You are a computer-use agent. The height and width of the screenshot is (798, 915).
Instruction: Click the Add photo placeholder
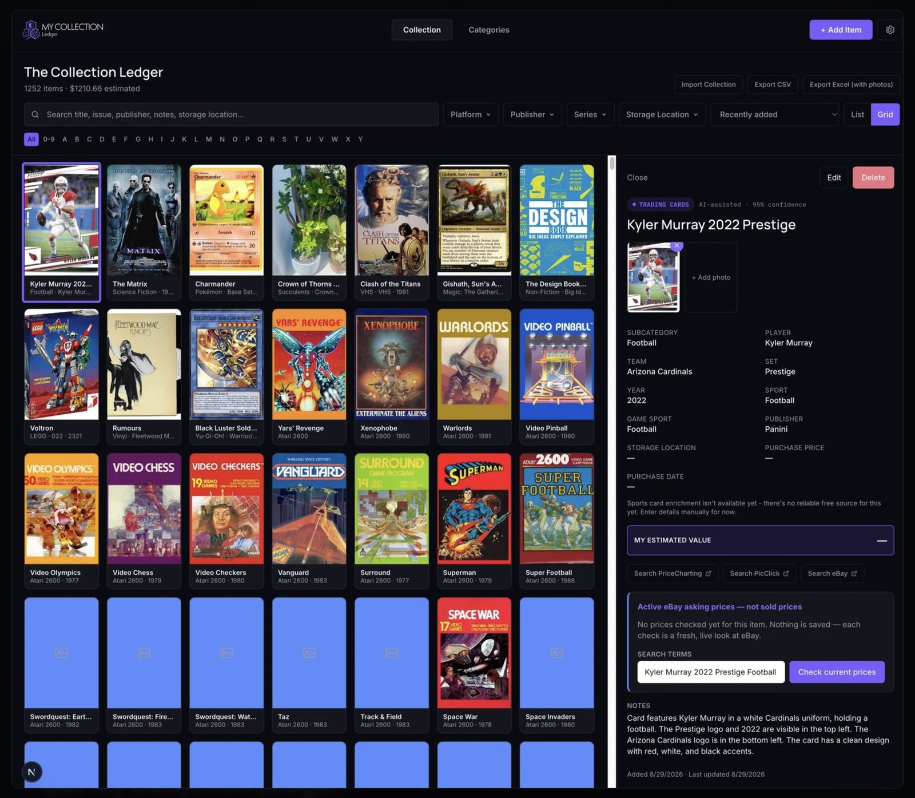(x=711, y=277)
